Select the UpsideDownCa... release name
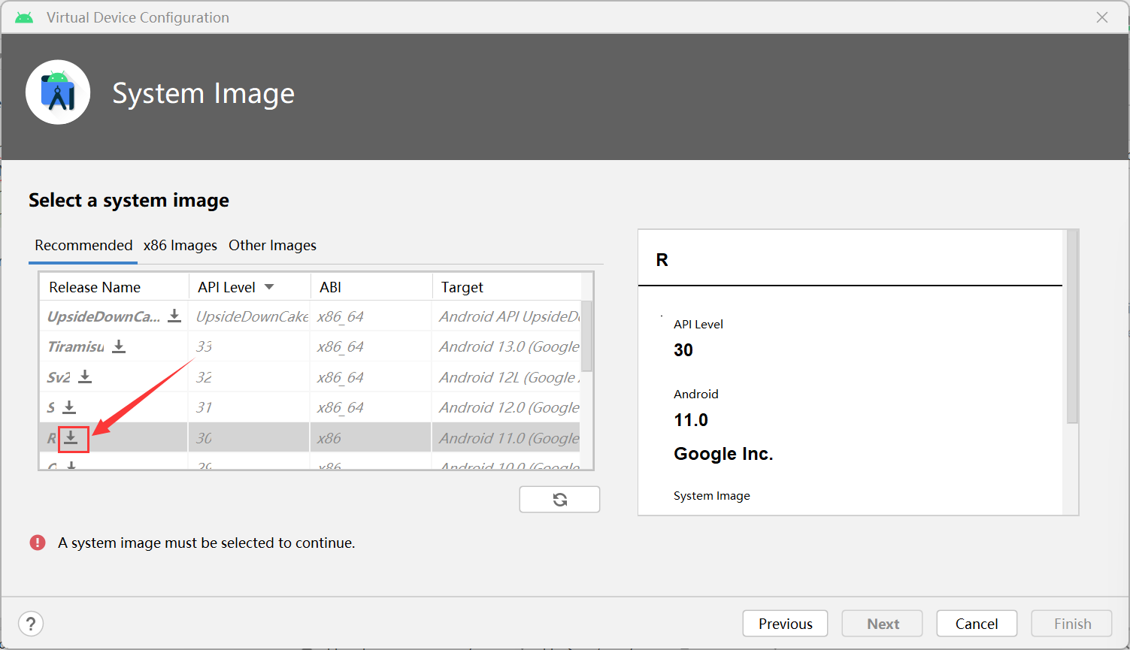 104,316
